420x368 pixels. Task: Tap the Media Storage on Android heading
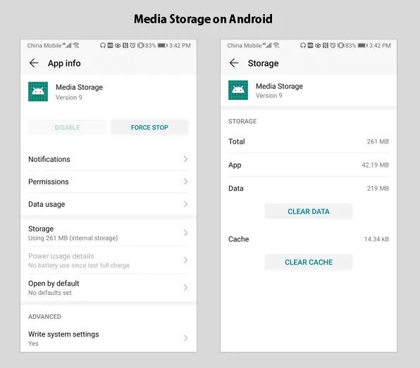203,19
